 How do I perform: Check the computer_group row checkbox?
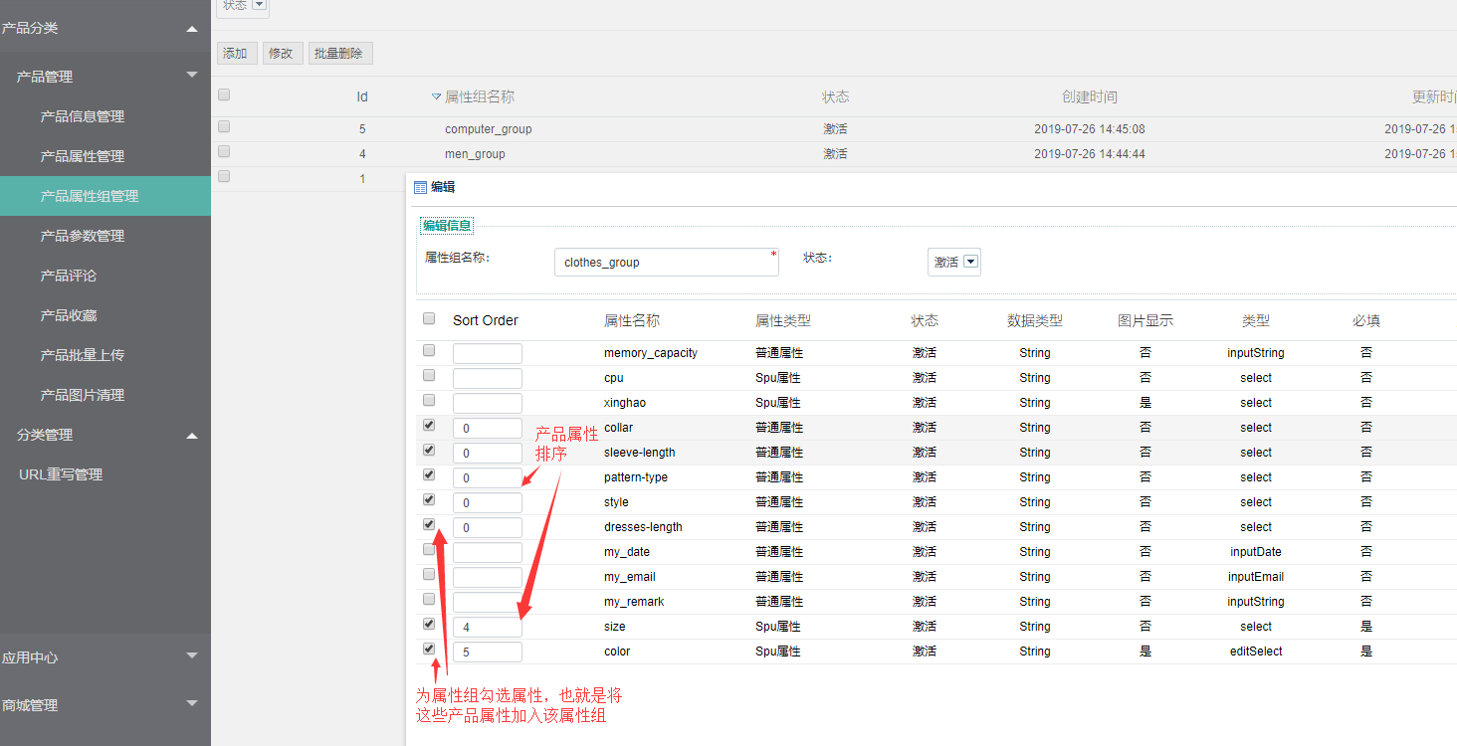coord(224,127)
